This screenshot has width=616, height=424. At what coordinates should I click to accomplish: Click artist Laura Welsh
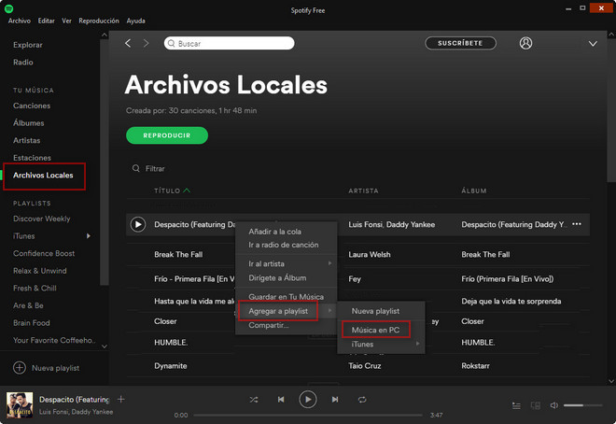[370, 255]
